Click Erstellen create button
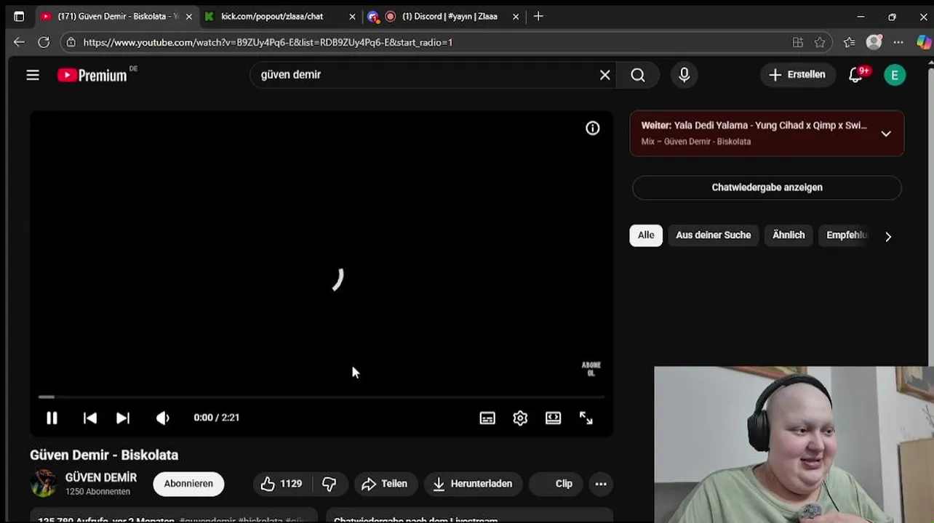 tap(798, 75)
